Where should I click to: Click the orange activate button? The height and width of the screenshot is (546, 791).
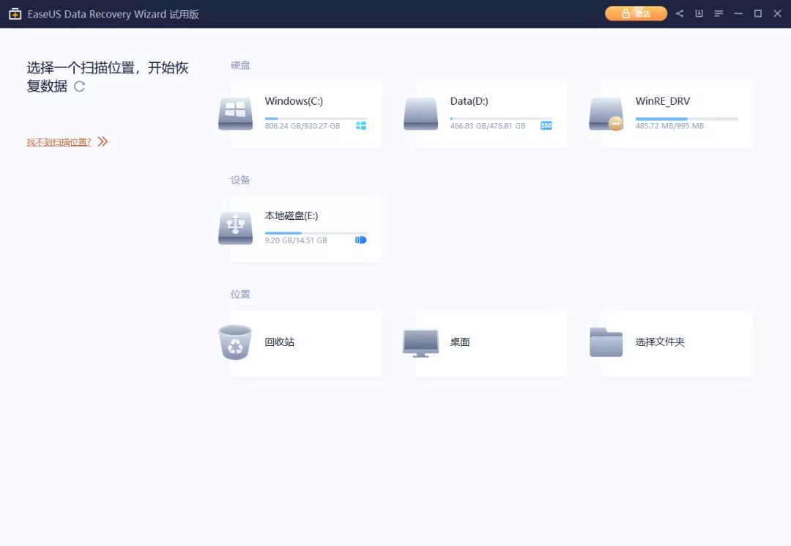click(636, 14)
